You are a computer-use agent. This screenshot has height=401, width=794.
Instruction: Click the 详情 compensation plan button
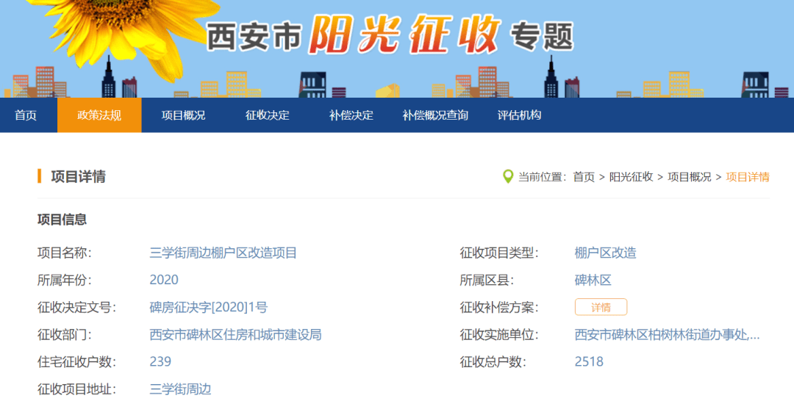tap(601, 307)
